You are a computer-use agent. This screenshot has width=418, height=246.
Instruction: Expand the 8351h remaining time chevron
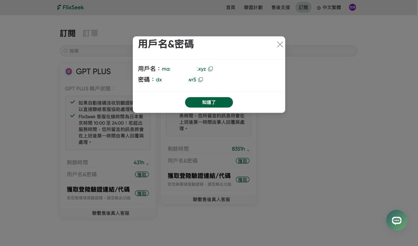point(248,150)
